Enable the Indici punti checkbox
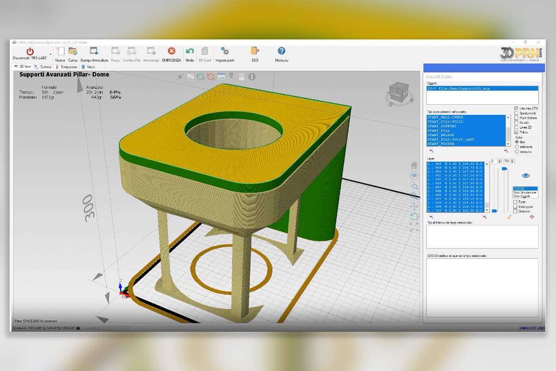The height and width of the screenshot is (371, 556). 515,206
